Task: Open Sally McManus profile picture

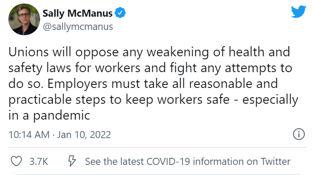Action: click(x=24, y=19)
